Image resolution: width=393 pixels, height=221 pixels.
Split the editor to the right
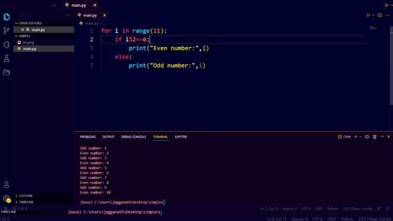380,15
